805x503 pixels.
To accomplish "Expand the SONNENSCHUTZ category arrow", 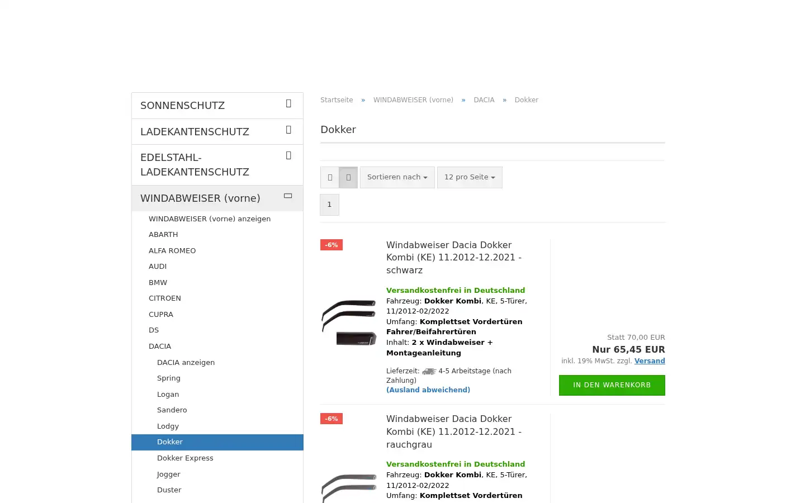I will (x=288, y=103).
